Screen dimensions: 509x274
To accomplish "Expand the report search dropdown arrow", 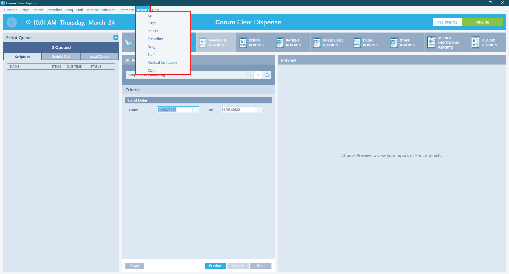I will (258, 75).
